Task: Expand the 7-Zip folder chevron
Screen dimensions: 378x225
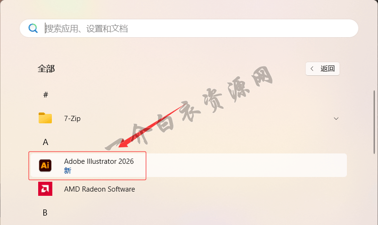Action: click(336, 119)
